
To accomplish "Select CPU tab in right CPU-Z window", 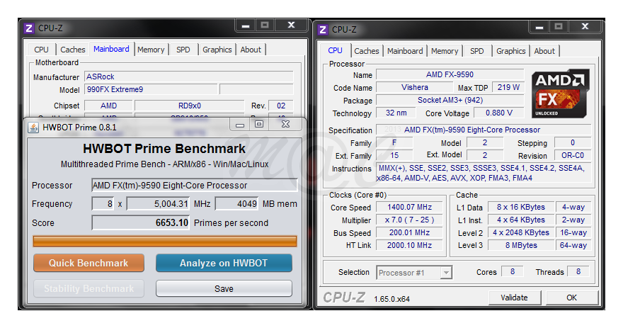I will tap(335, 50).
